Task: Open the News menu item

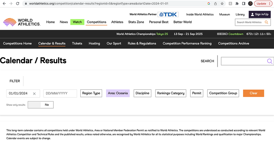Action: point(64,22)
